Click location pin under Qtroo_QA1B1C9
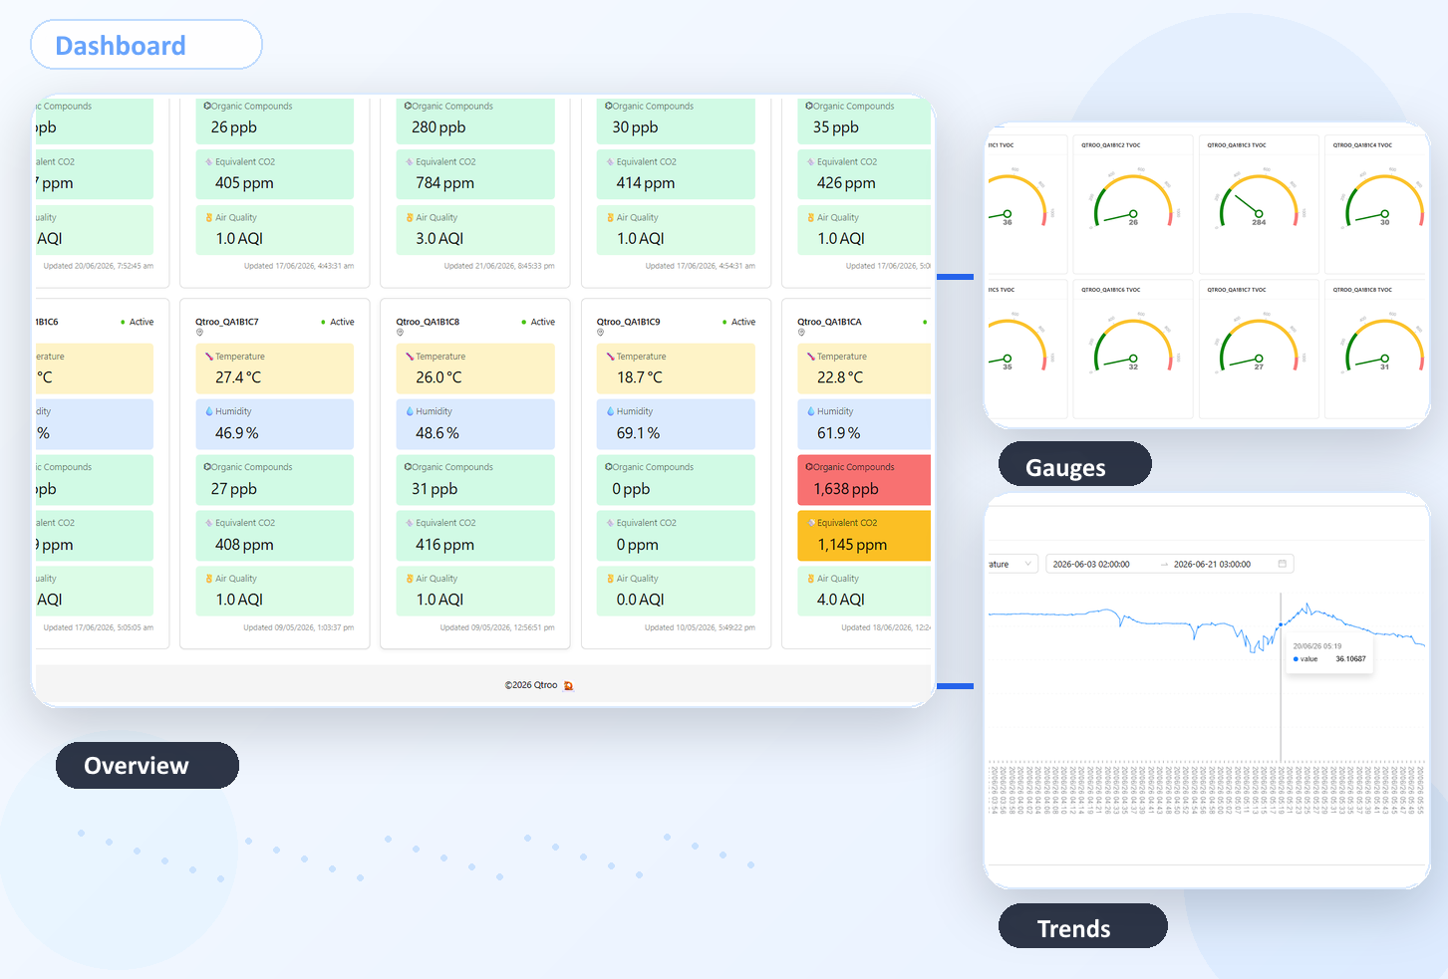 (600, 333)
